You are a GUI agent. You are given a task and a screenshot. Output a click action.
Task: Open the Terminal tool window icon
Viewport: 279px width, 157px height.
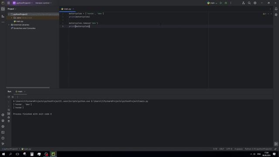pyautogui.click(x=3, y=133)
